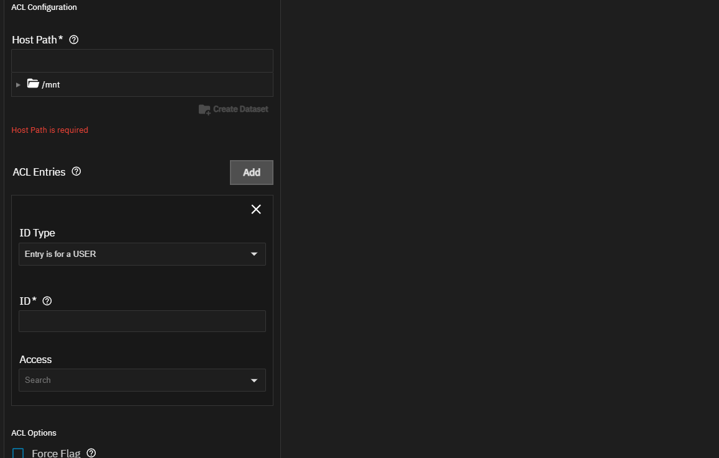The height and width of the screenshot is (458, 719).
Task: Select the /mnt directory label
Action: tap(51, 85)
